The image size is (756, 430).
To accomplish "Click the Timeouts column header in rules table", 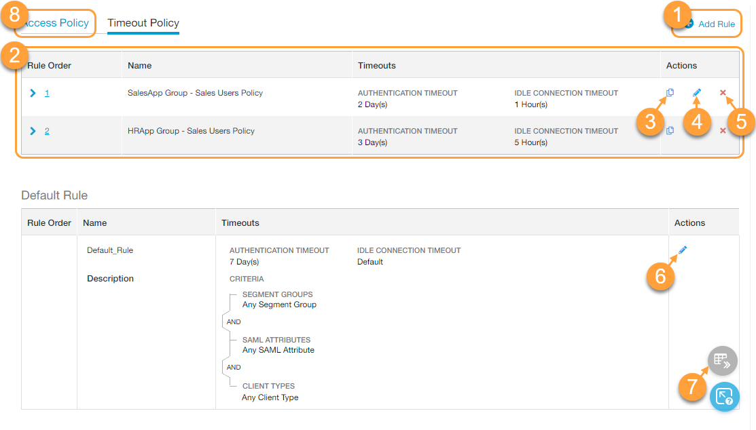I will click(x=376, y=66).
